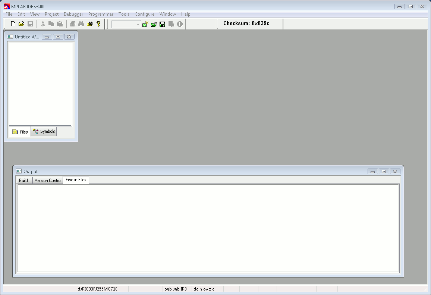Click the MPLAB IDE application logo icon
The width and height of the screenshot is (431, 295).
[x=7, y=6]
